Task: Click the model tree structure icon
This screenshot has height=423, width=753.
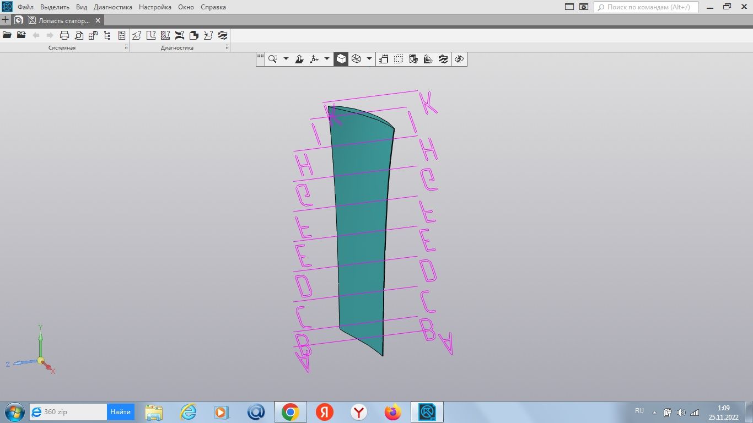Action: 107,35
